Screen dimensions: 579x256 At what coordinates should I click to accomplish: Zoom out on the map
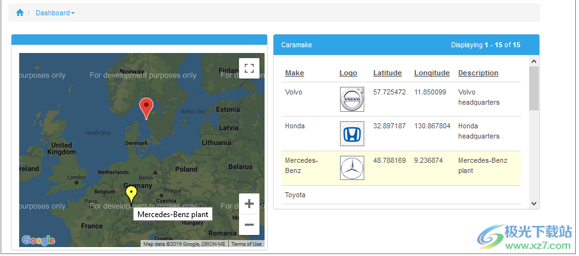click(x=249, y=225)
